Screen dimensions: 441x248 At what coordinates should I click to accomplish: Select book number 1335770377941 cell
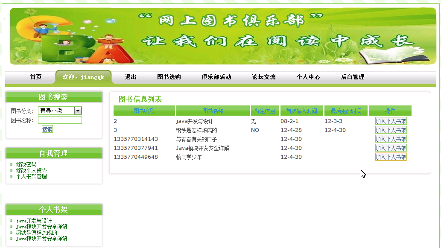(x=136, y=148)
